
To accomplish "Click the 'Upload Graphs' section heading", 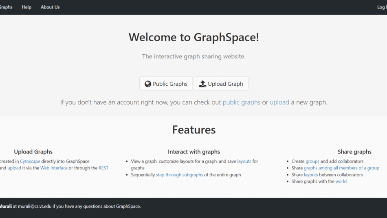I will 33,152.
